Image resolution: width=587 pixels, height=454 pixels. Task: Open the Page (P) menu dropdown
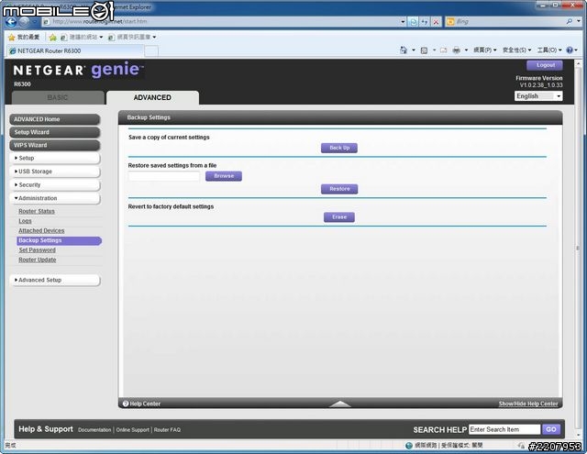point(485,50)
